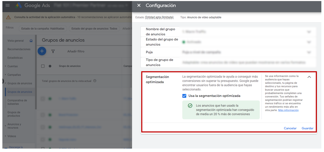Screen dimensions: 324x152
Task: Close the Configuración panel with the X
Action: (x=139, y=5)
